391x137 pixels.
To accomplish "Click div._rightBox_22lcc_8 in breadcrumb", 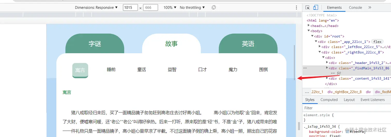I will tap(344, 92).
